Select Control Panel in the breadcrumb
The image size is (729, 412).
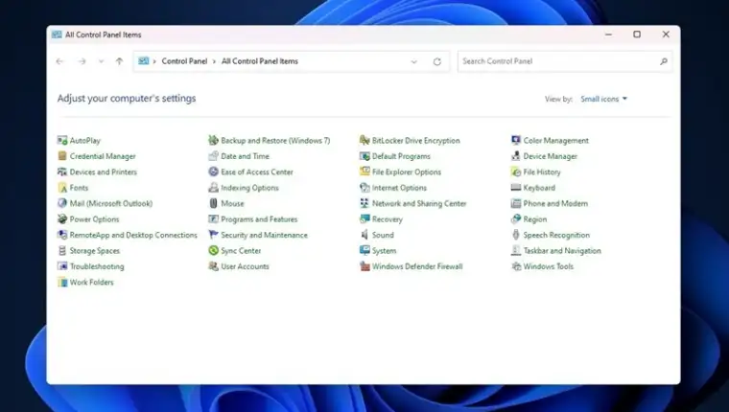coord(184,61)
